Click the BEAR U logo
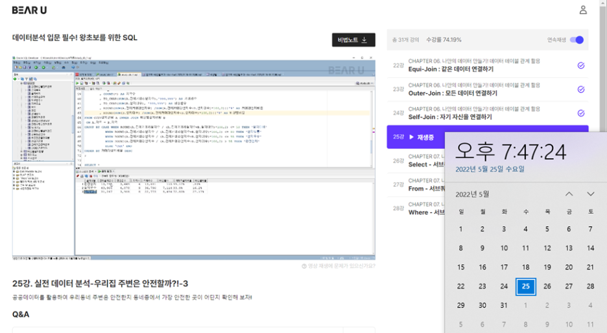 pyautogui.click(x=29, y=10)
